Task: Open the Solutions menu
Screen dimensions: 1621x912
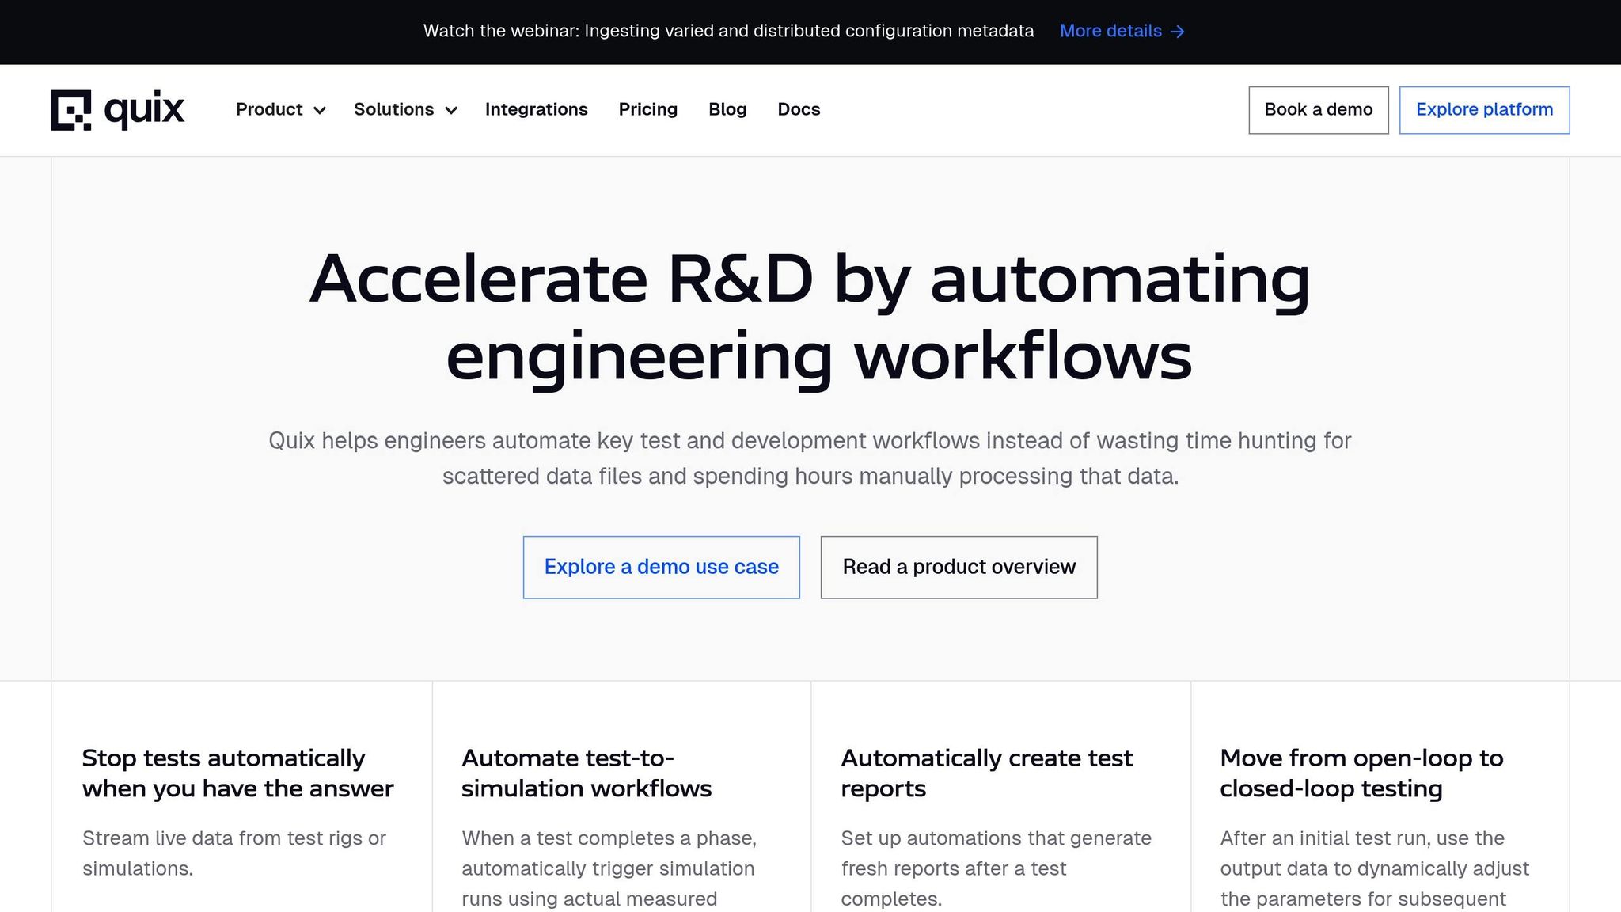Action: click(x=393, y=109)
